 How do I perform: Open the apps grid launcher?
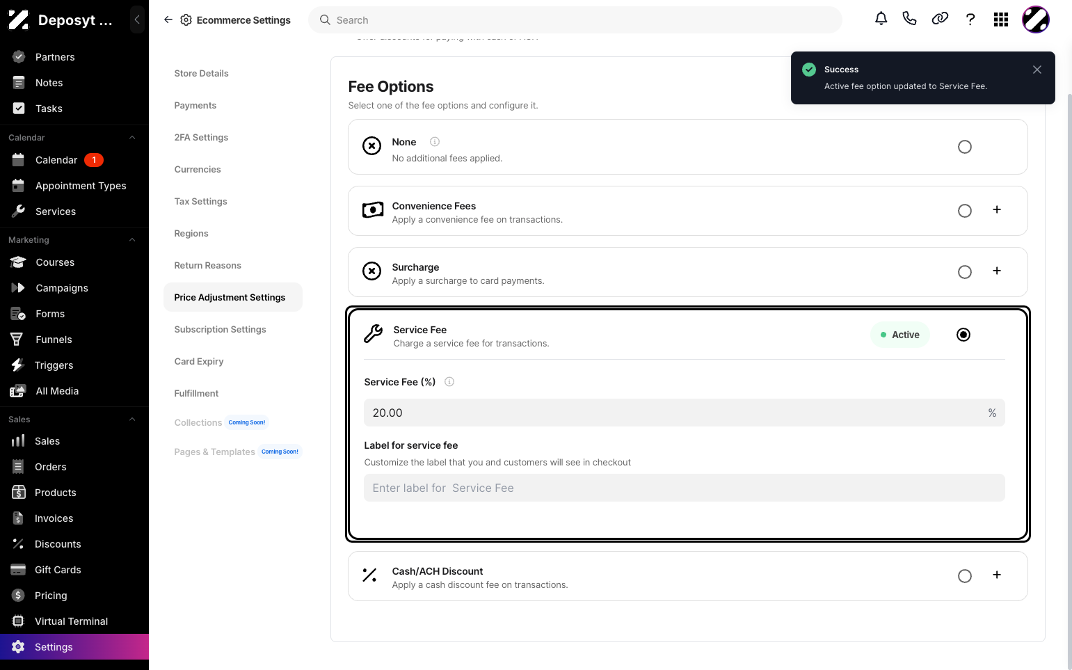coord(1001,19)
